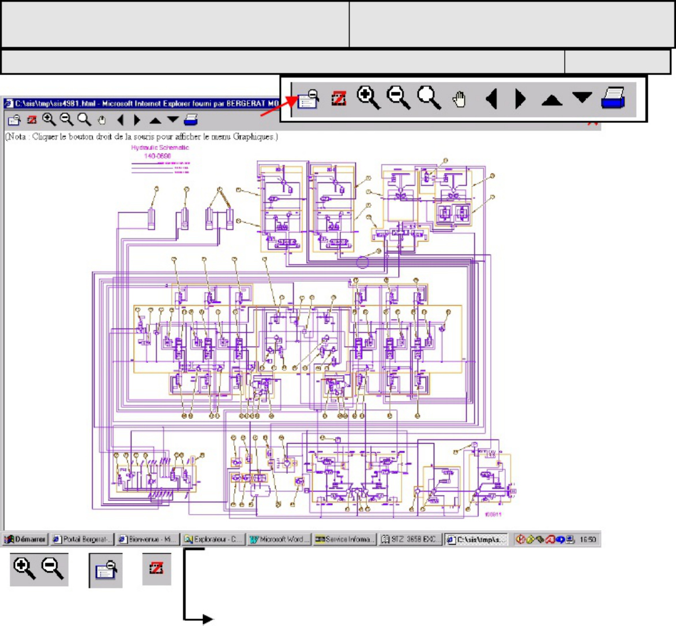This screenshot has width=676, height=626.
Task: Click standalone zoom-in magnifier below the taskbar
Action: [25, 568]
